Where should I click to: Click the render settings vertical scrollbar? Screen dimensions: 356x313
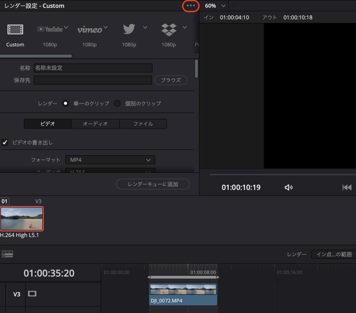(197, 69)
